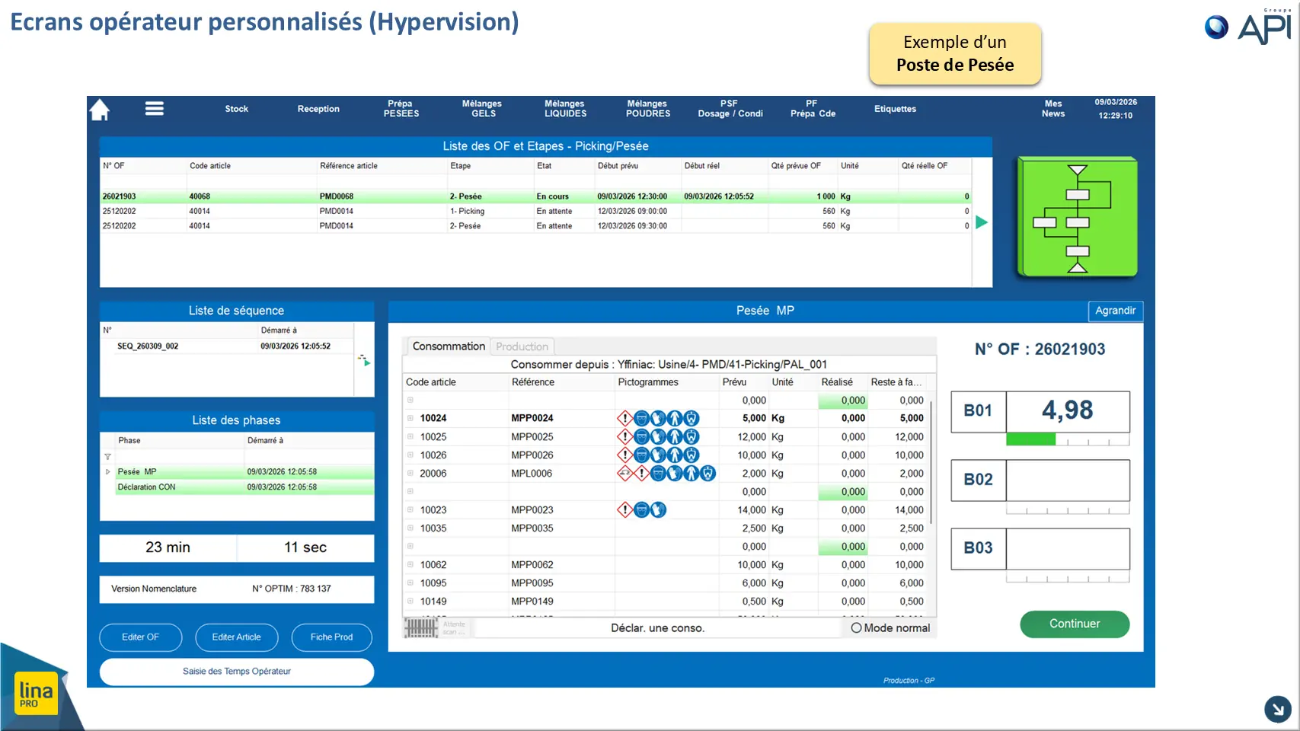Open the green workflow diagram icon
Viewport: 1300px width, 731px height.
tap(1078, 218)
